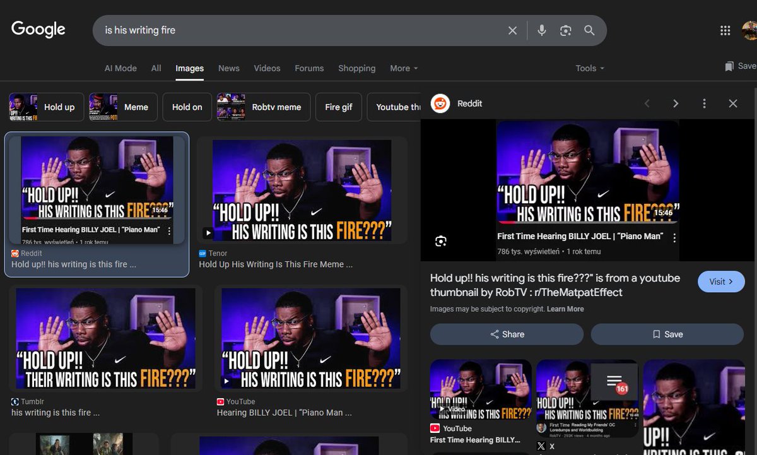Switch to the Videos tab
This screenshot has width=757, height=455.
coord(267,68)
